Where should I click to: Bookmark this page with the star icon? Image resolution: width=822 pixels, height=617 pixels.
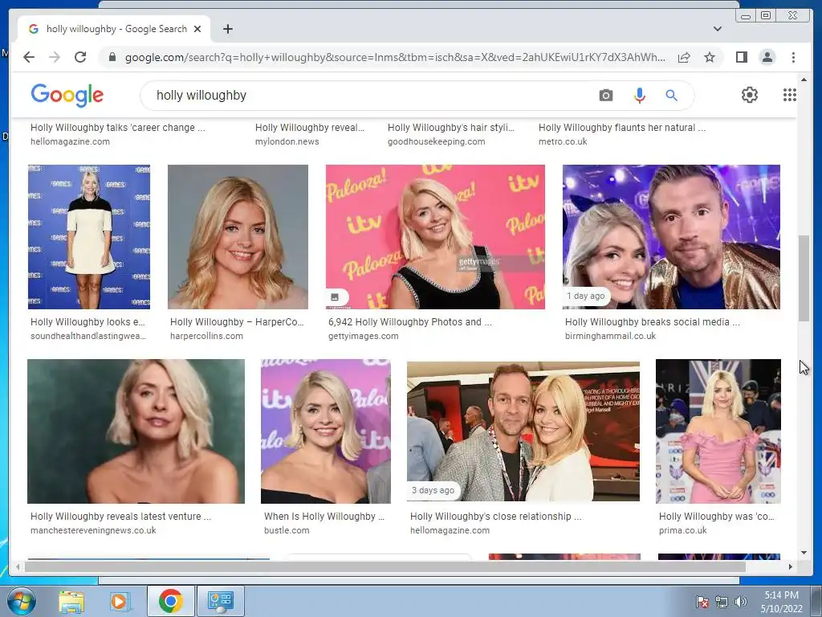tap(710, 57)
